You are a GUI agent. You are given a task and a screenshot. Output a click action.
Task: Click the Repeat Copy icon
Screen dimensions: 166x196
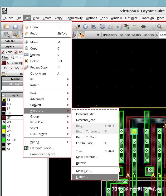pos(26,67)
